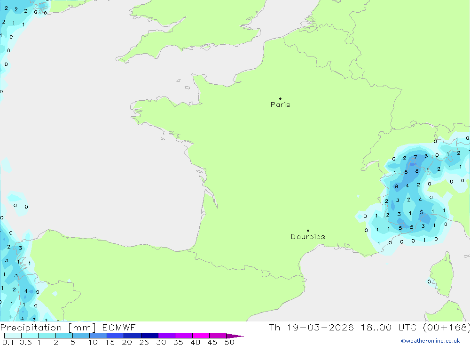
Task: Click the legend label 20
Action: pyautogui.click(x=127, y=342)
